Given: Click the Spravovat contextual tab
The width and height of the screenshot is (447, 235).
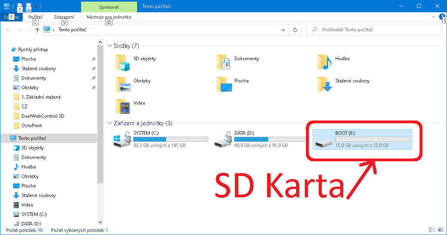Looking at the screenshot, I should tap(109, 7).
